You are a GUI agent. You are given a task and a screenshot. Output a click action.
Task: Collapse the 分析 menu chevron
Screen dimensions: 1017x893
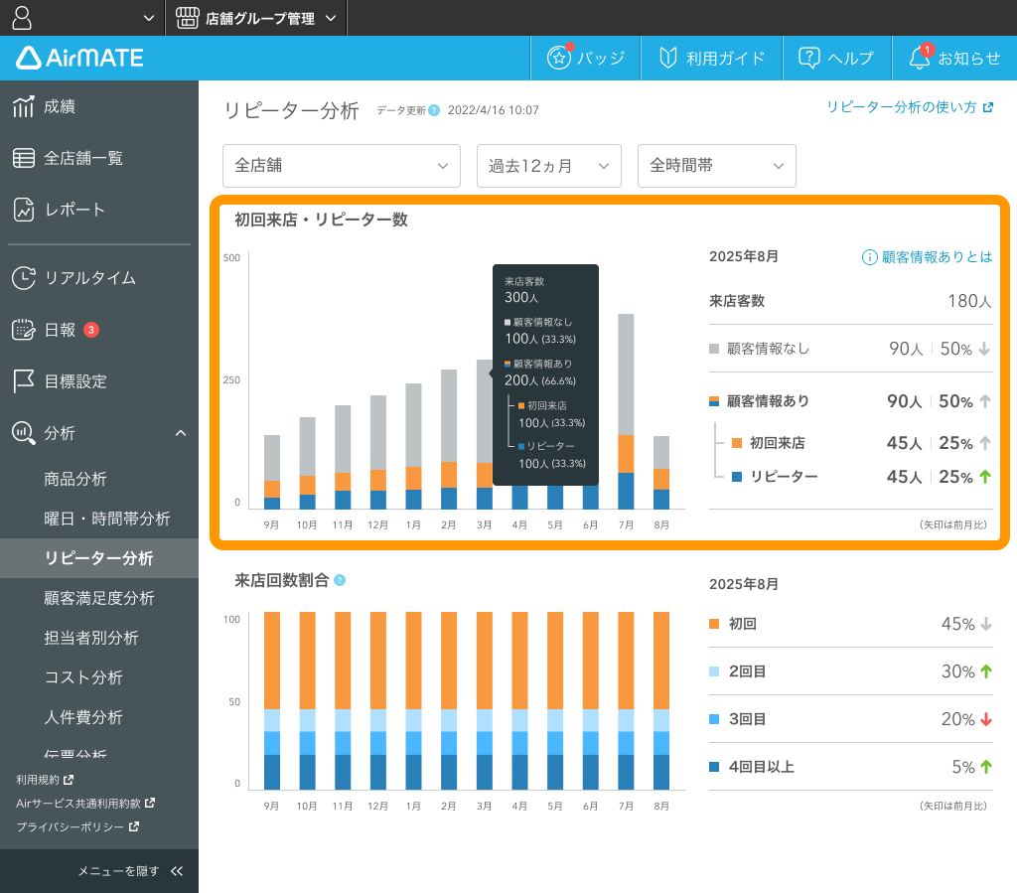(181, 432)
